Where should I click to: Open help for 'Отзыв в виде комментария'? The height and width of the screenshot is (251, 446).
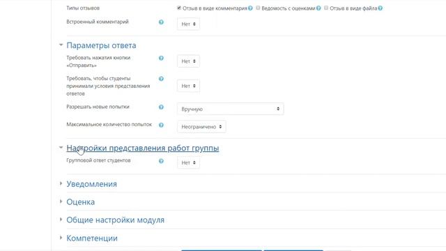pos(250,8)
